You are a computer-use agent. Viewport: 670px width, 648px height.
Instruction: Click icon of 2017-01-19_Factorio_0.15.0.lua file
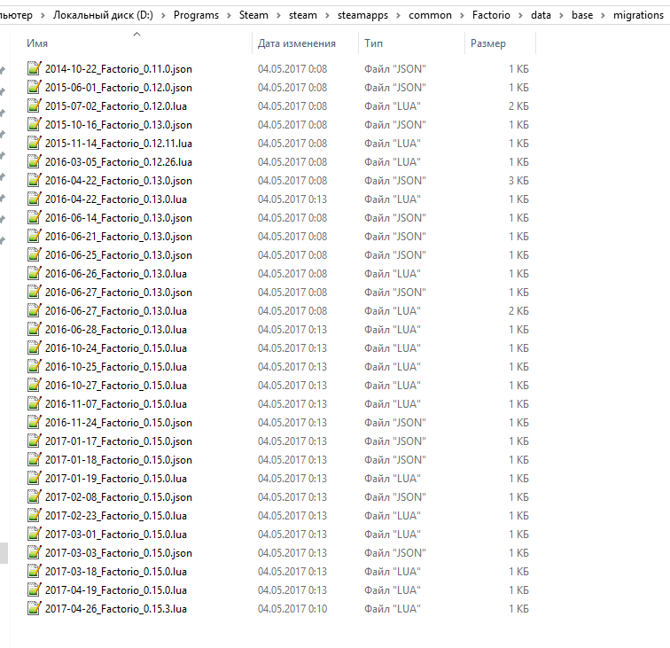click(35, 478)
